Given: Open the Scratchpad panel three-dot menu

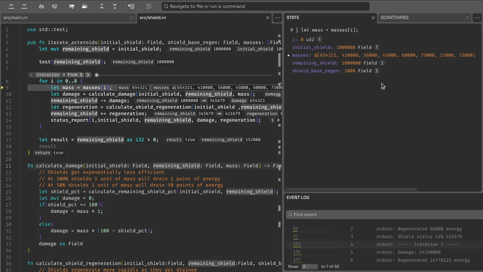Looking at the screenshot, I should (477, 18).
